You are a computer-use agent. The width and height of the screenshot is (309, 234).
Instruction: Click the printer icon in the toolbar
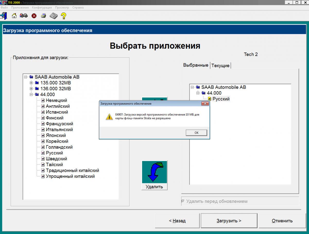[x=44, y=16]
